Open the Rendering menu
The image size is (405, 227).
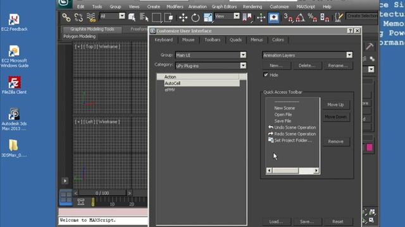(252, 7)
